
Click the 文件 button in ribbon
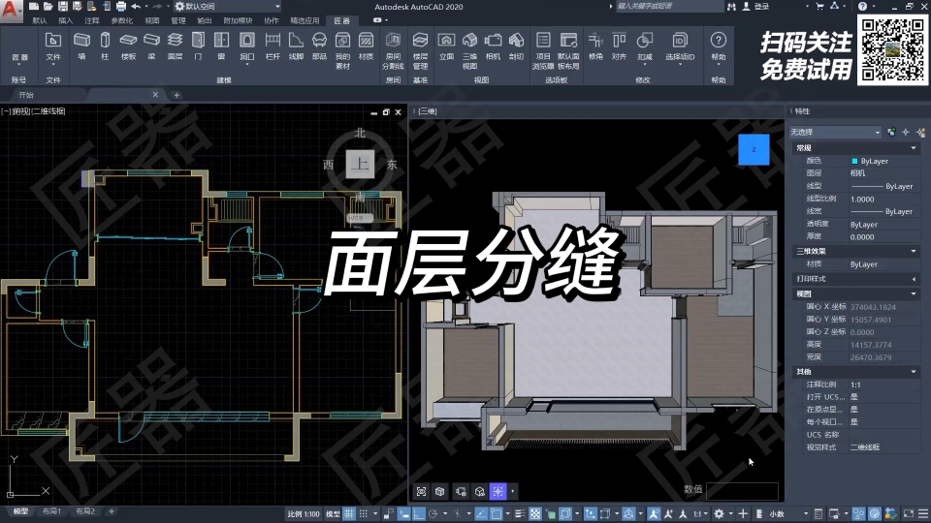pos(52,46)
